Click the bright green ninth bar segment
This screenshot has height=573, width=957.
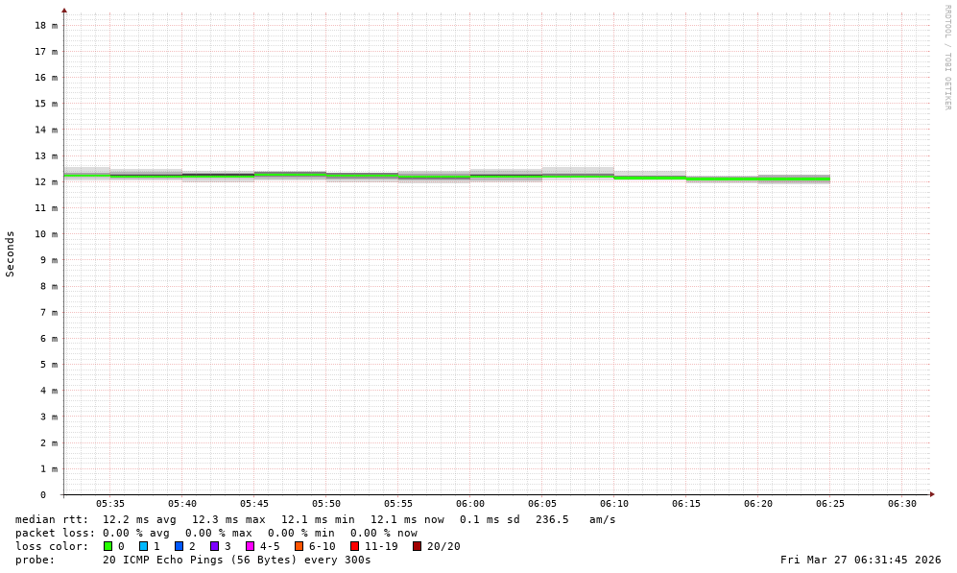[650, 177]
